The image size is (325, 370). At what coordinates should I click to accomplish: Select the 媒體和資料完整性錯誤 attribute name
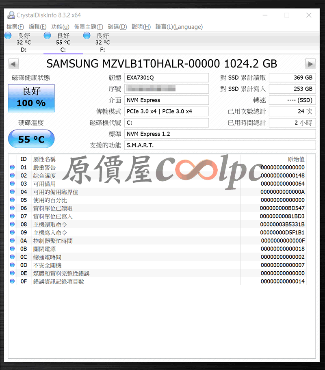(61, 273)
